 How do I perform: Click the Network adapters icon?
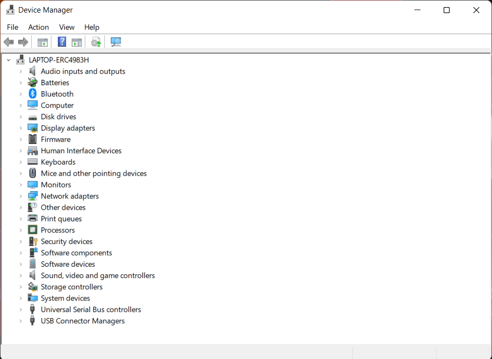pyautogui.click(x=32, y=196)
